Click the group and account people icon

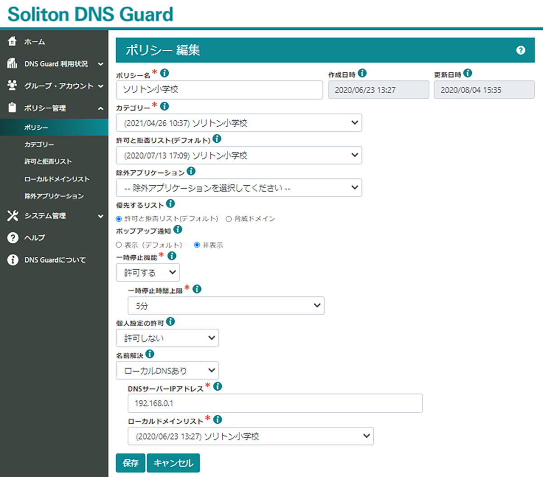click(x=13, y=85)
